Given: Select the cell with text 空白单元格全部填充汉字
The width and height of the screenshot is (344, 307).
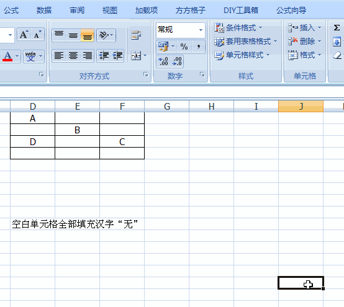Looking at the screenshot, I should 33,224.
